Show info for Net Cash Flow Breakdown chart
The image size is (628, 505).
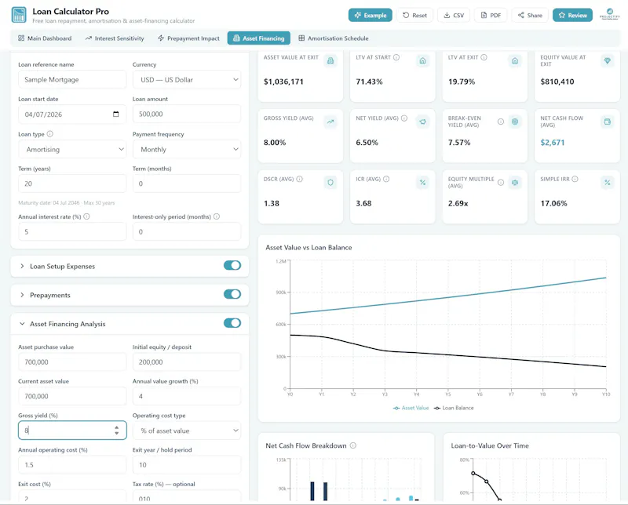pos(352,445)
